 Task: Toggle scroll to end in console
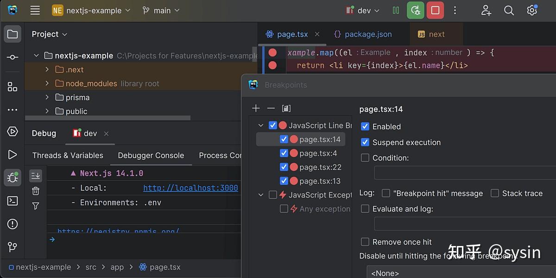coord(36,175)
